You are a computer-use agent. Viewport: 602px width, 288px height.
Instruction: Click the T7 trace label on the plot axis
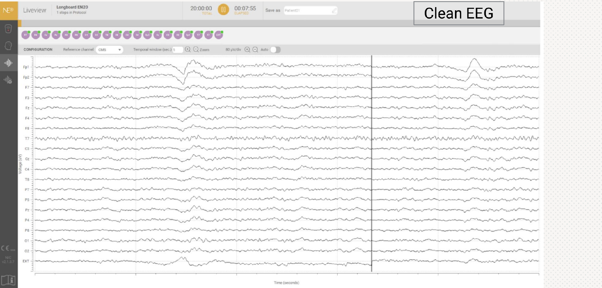[27, 139]
